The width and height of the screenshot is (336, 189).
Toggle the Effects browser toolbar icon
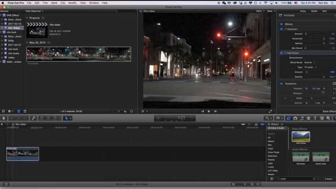pos(288,118)
